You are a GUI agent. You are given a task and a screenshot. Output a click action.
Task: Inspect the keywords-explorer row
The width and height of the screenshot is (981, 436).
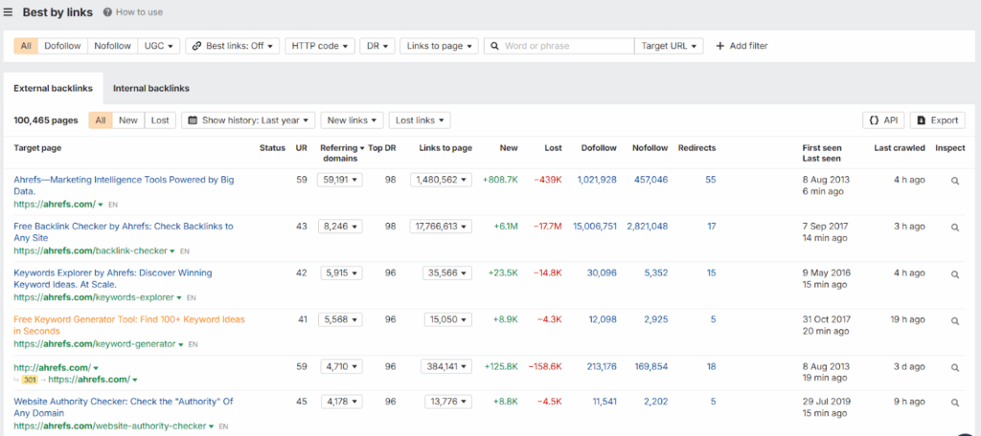click(x=955, y=274)
